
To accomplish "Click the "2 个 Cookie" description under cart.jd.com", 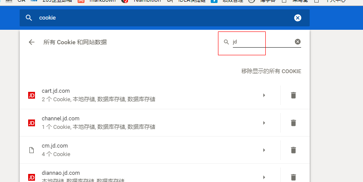I will pyautogui.click(x=99, y=99).
